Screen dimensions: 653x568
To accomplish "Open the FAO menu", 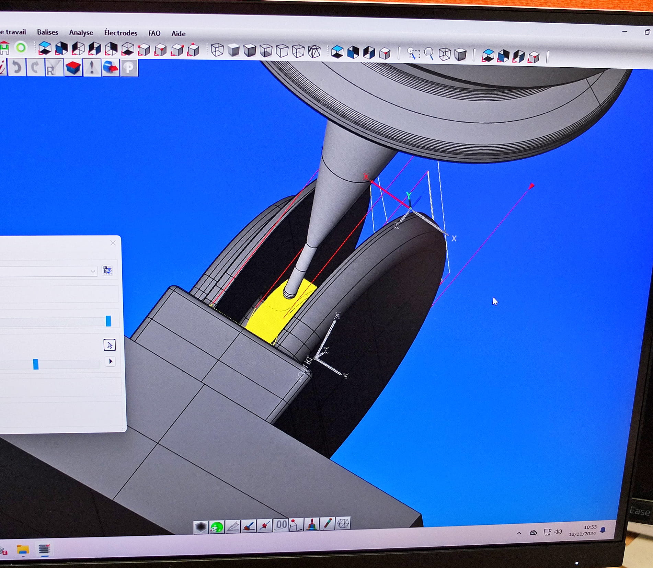I will point(154,33).
